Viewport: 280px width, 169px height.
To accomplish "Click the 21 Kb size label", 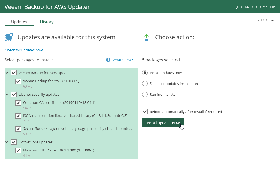I will click(27, 121).
